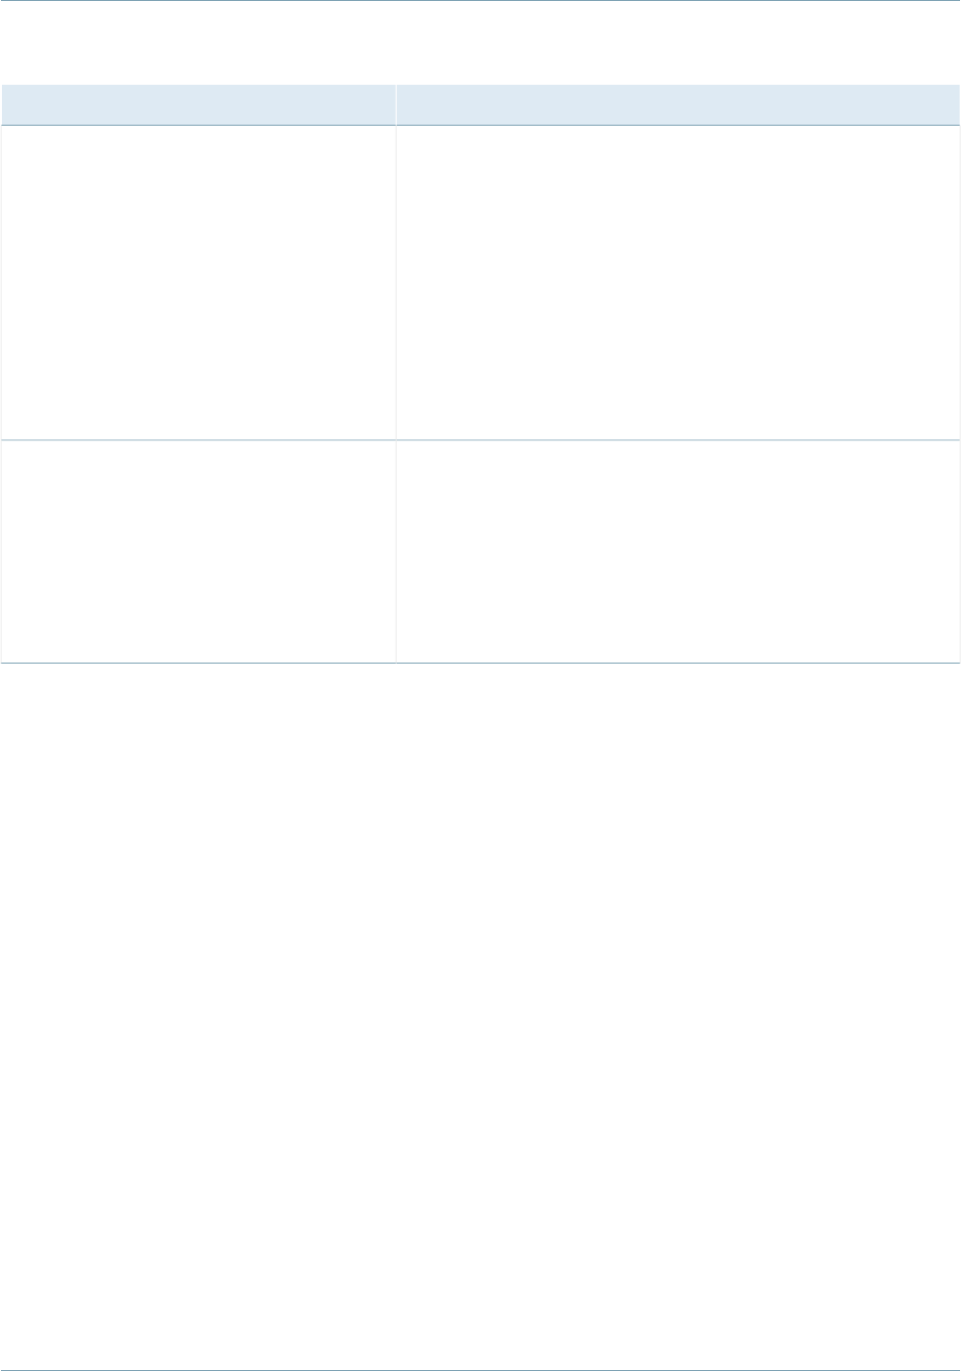Click the vertical divider between header cells

coord(396,105)
